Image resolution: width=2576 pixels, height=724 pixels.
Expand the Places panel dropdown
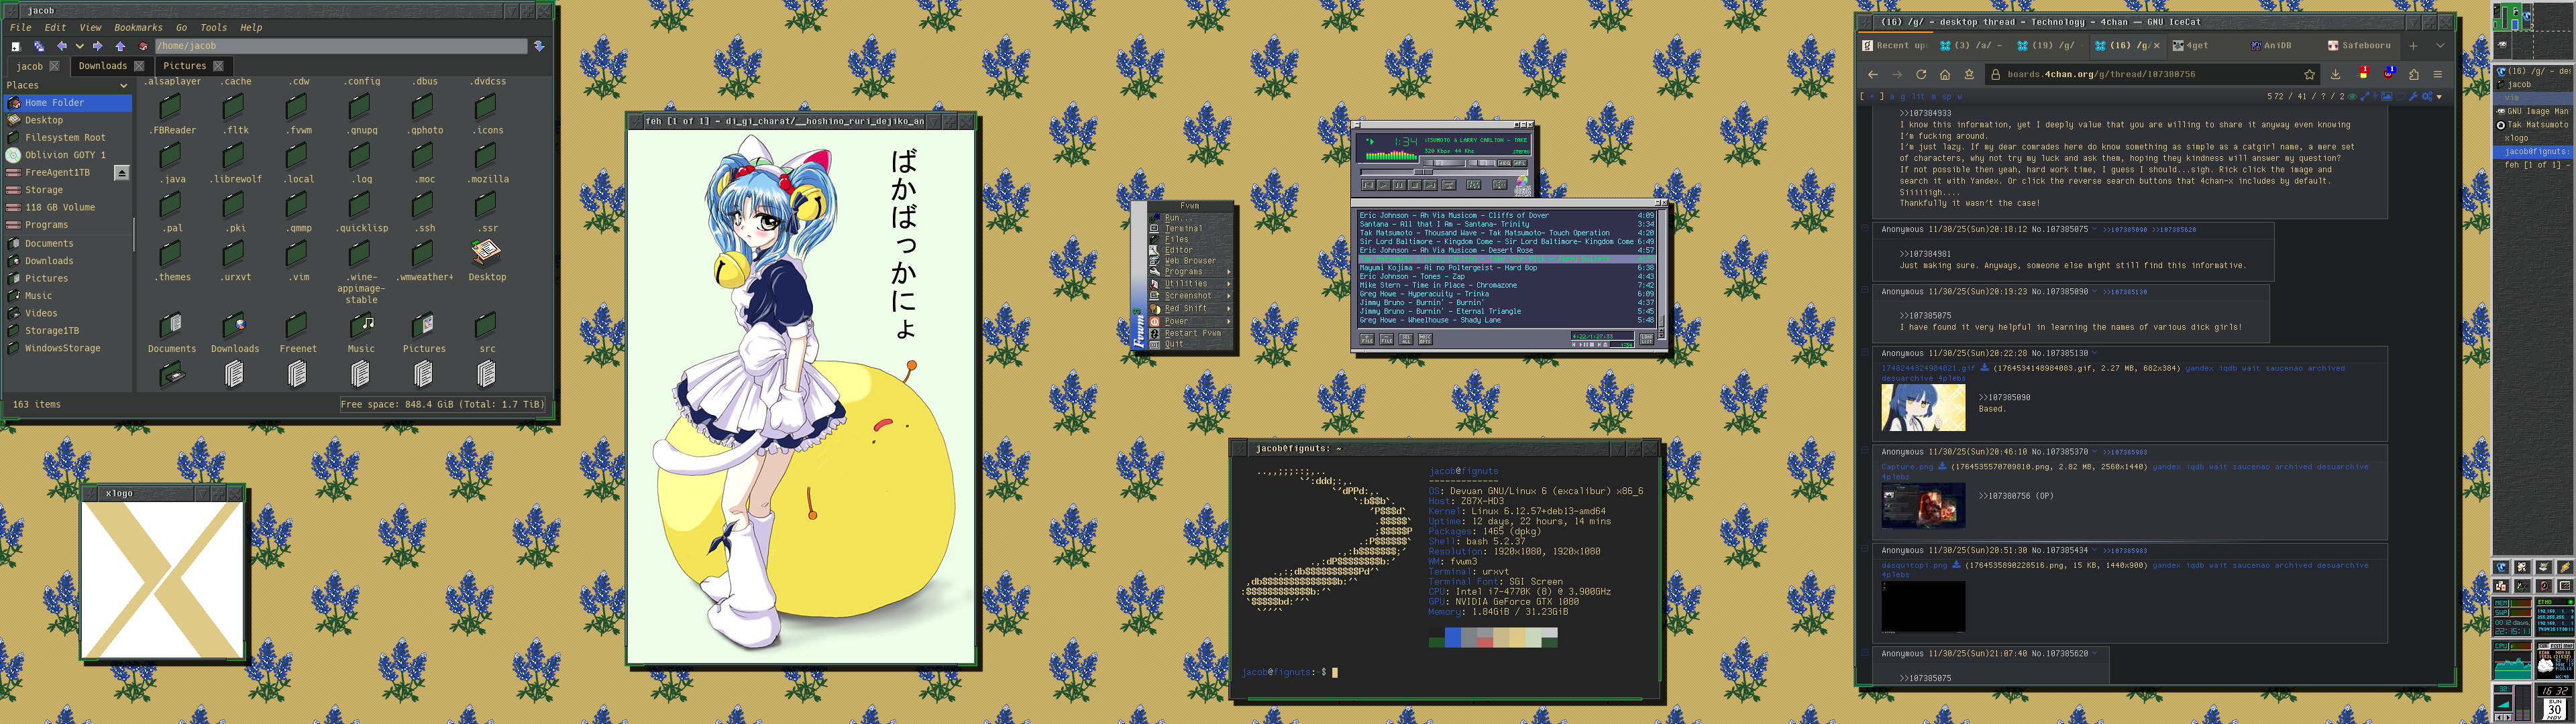[123, 85]
